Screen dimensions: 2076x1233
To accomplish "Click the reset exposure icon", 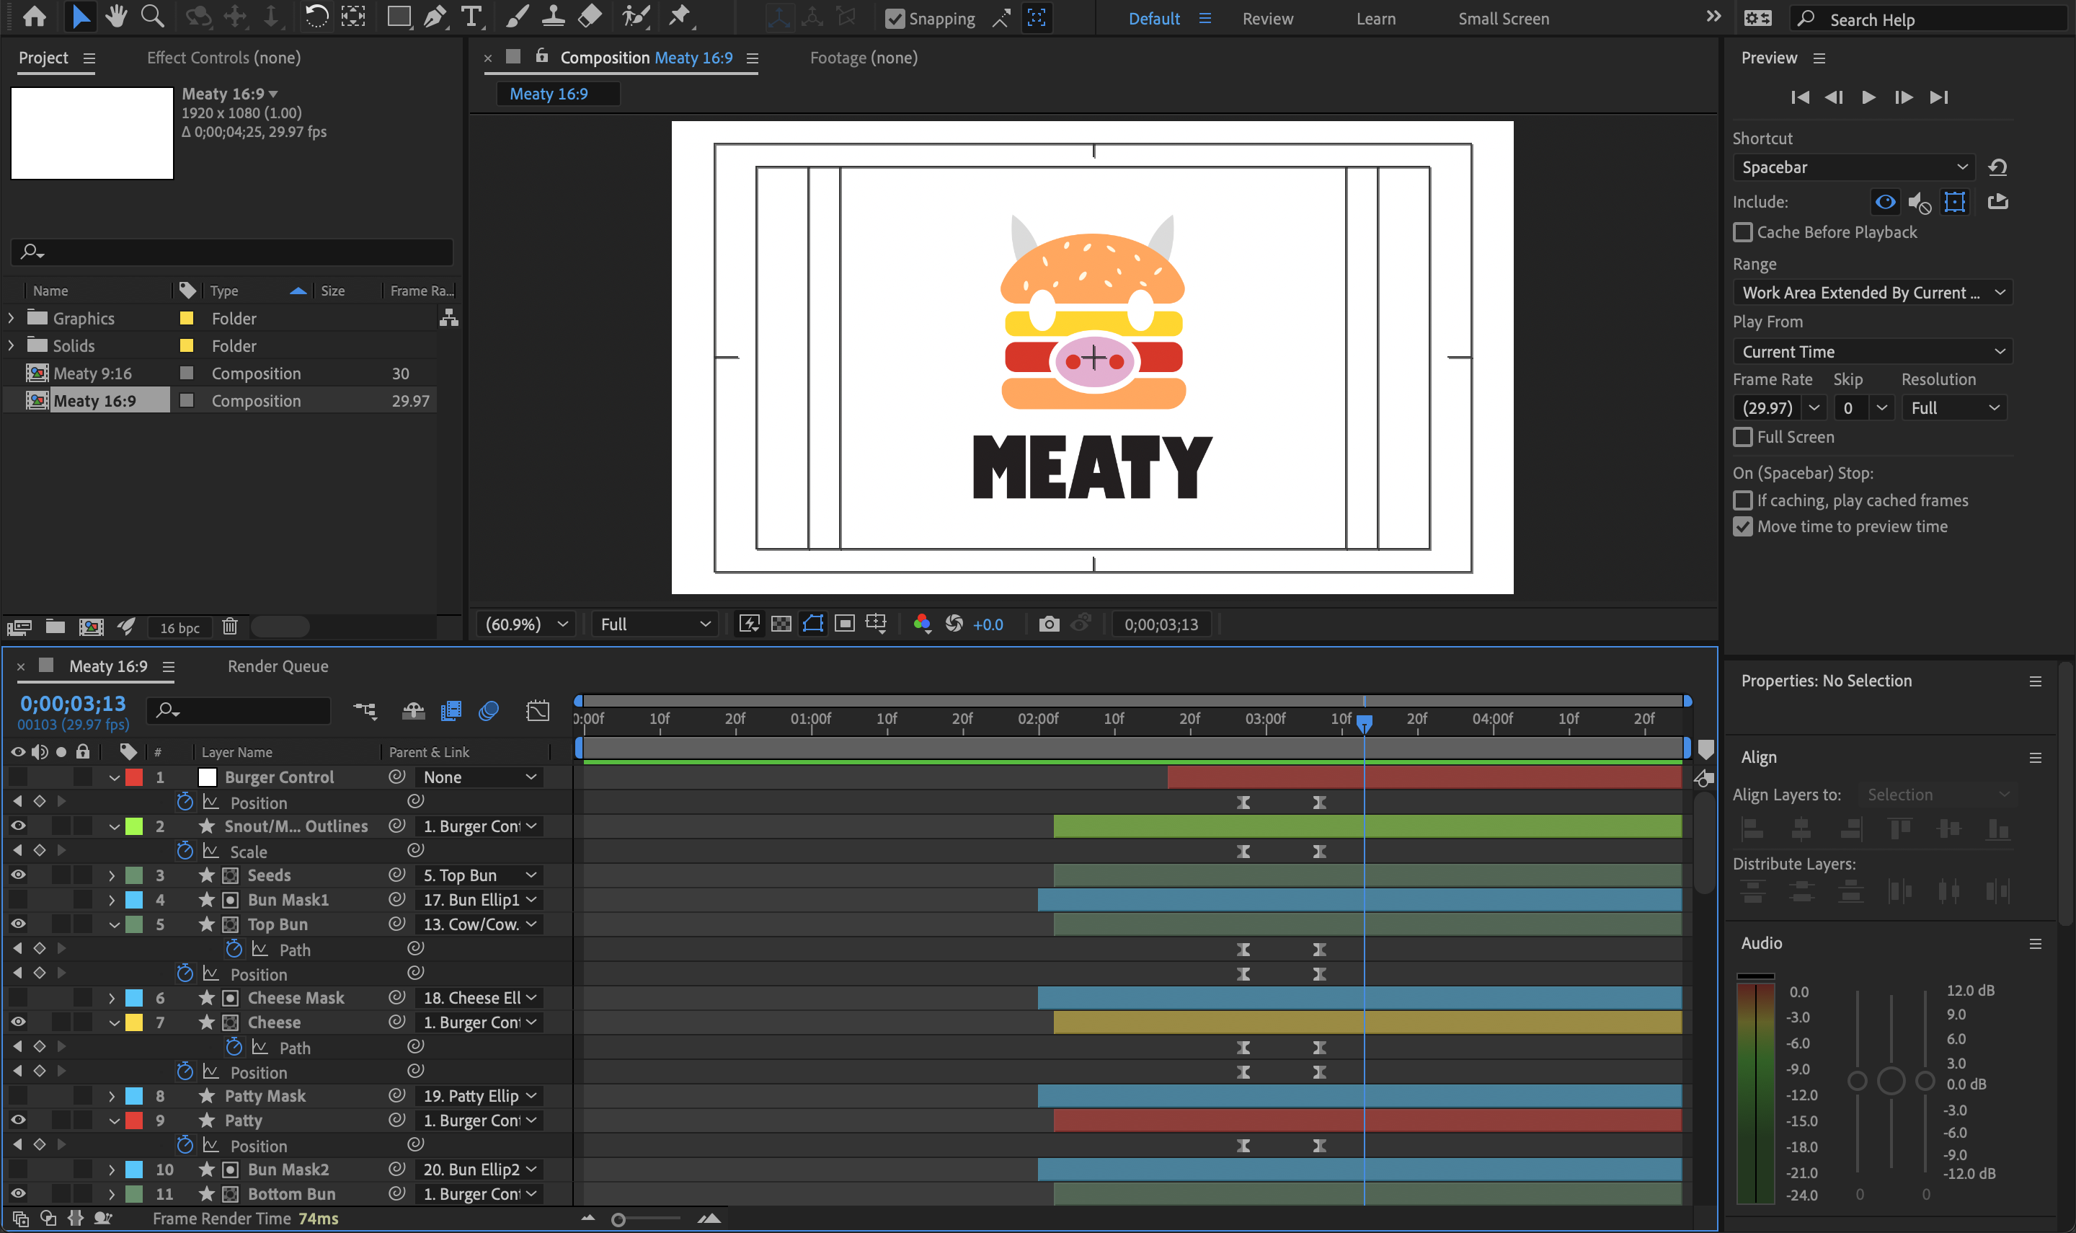I will click(954, 624).
